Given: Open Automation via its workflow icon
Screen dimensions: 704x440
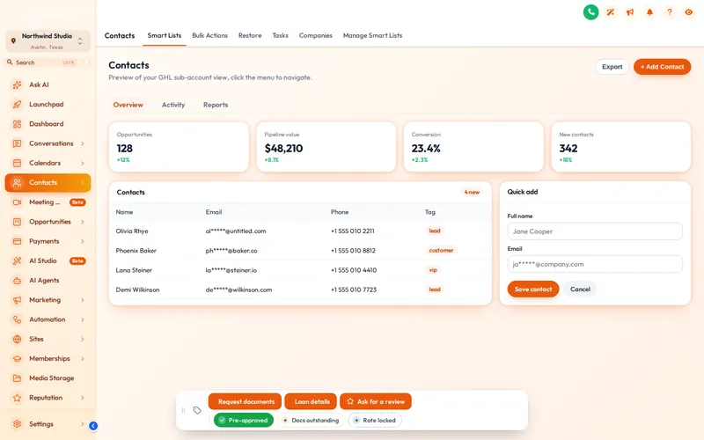Looking at the screenshot, I should (x=17, y=319).
